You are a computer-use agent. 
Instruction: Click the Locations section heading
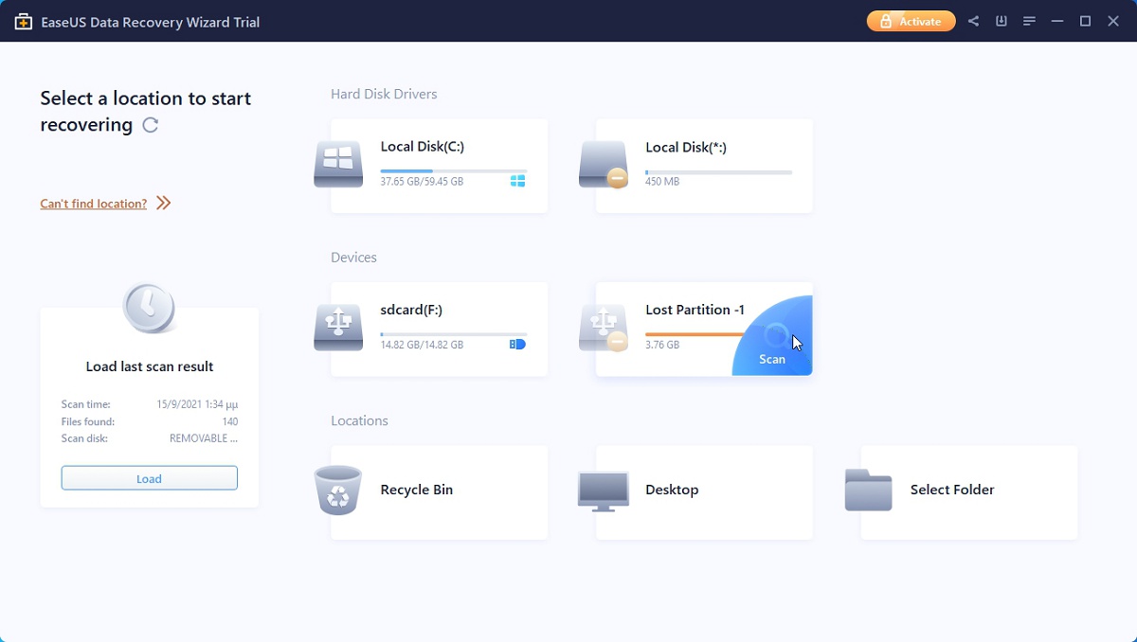[359, 420]
